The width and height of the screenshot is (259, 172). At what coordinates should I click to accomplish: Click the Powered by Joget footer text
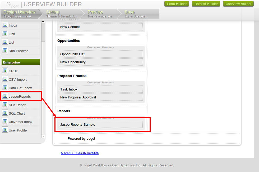81,139
